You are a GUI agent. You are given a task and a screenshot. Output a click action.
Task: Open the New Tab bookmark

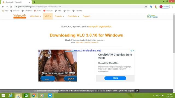coord(15,11)
